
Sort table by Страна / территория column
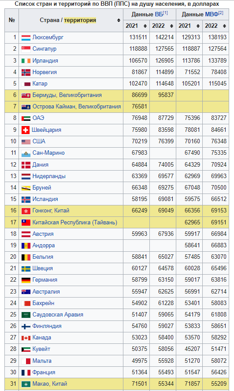pos(119,20)
